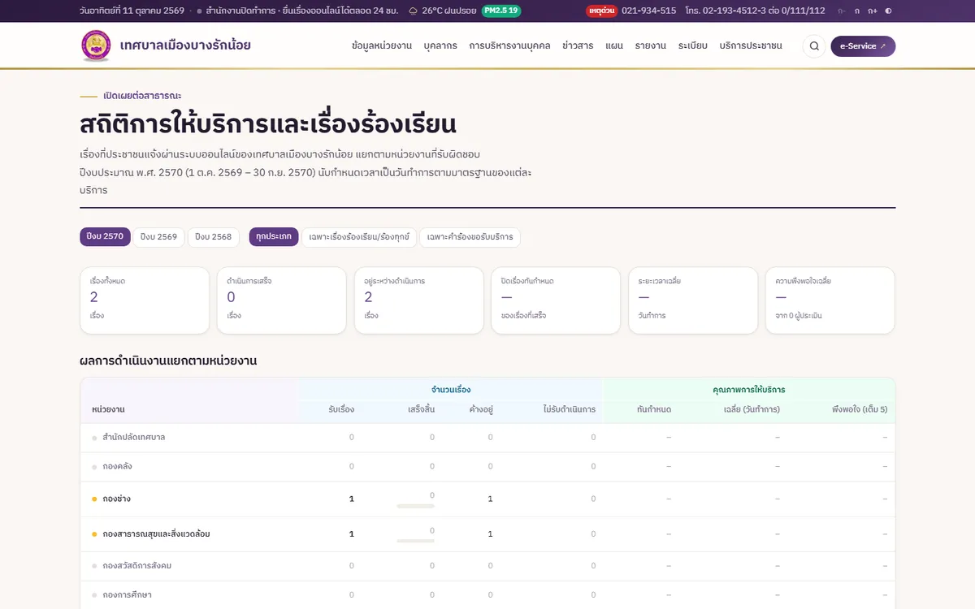975x609 pixels.
Task: Select the กองช่าง row
Action: tap(487, 499)
